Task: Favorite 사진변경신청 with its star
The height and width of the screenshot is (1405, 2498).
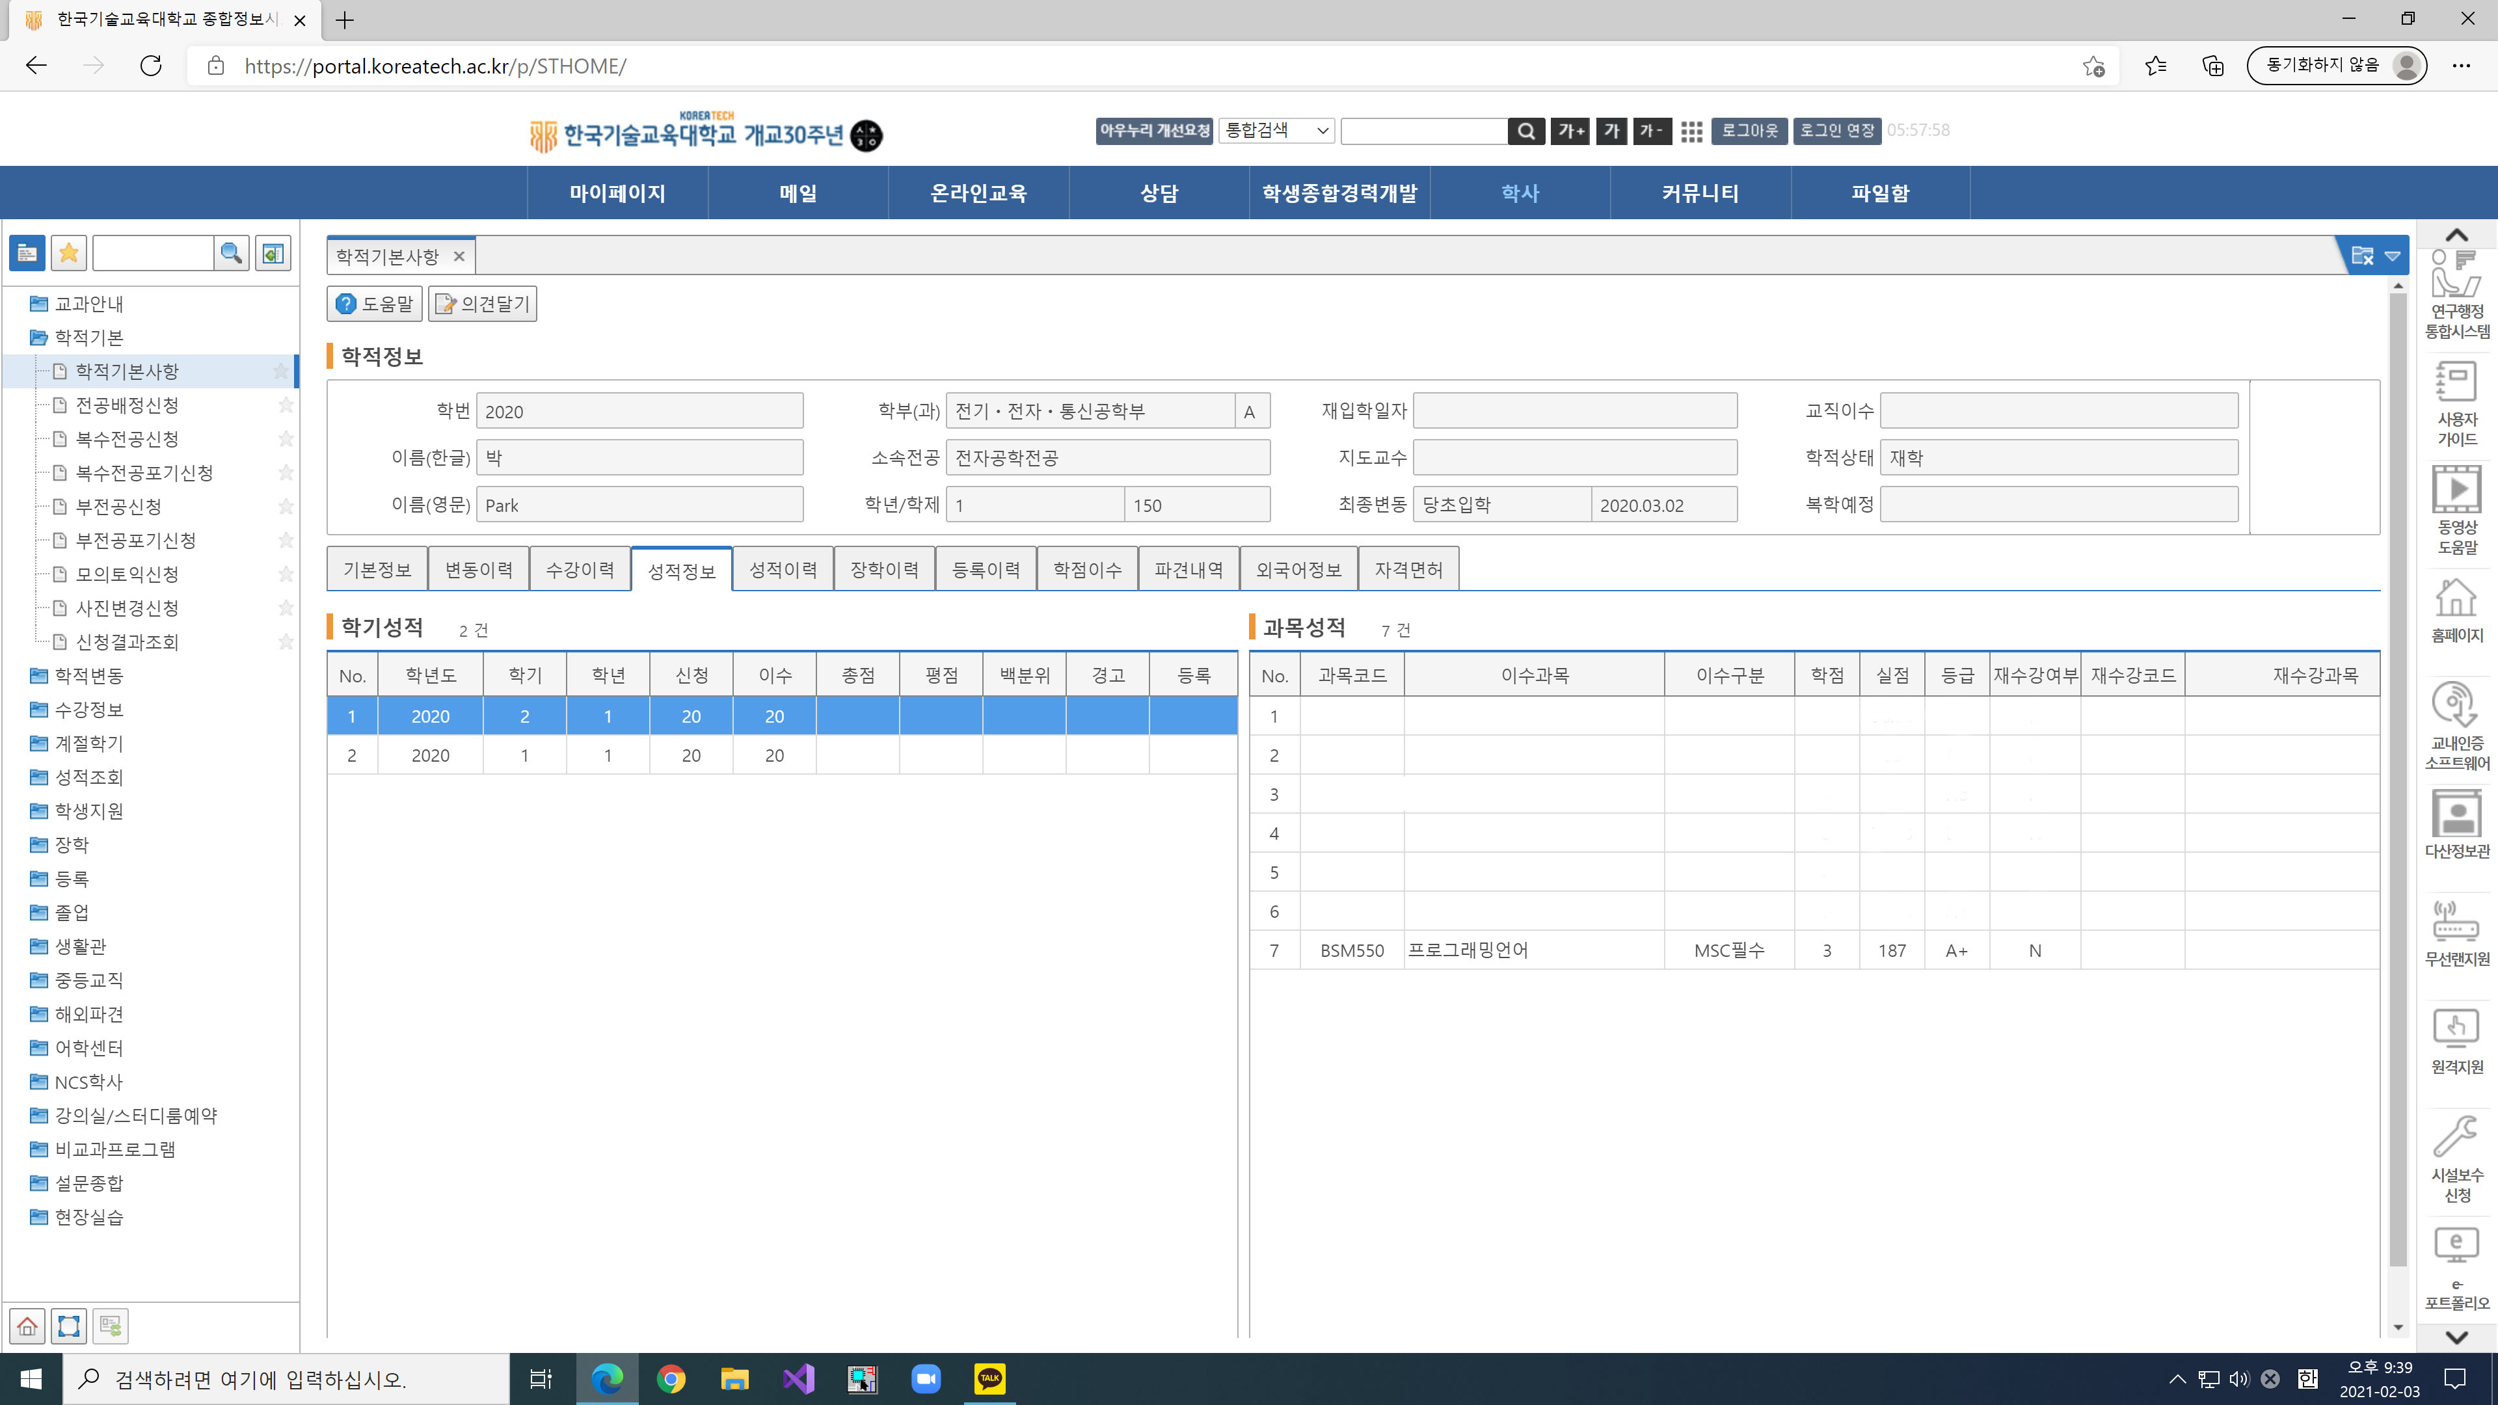Action: pyautogui.click(x=285, y=608)
